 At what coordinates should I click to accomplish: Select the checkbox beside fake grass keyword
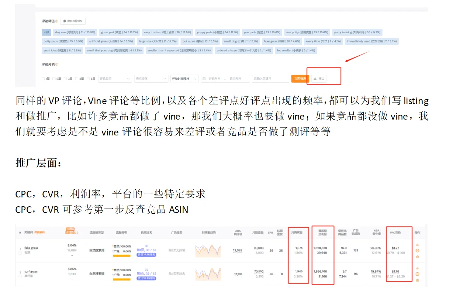(20, 253)
